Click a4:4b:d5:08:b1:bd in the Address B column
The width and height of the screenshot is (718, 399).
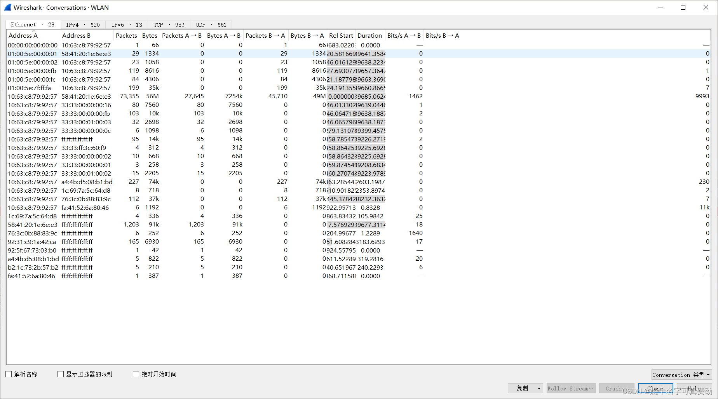pos(87,182)
